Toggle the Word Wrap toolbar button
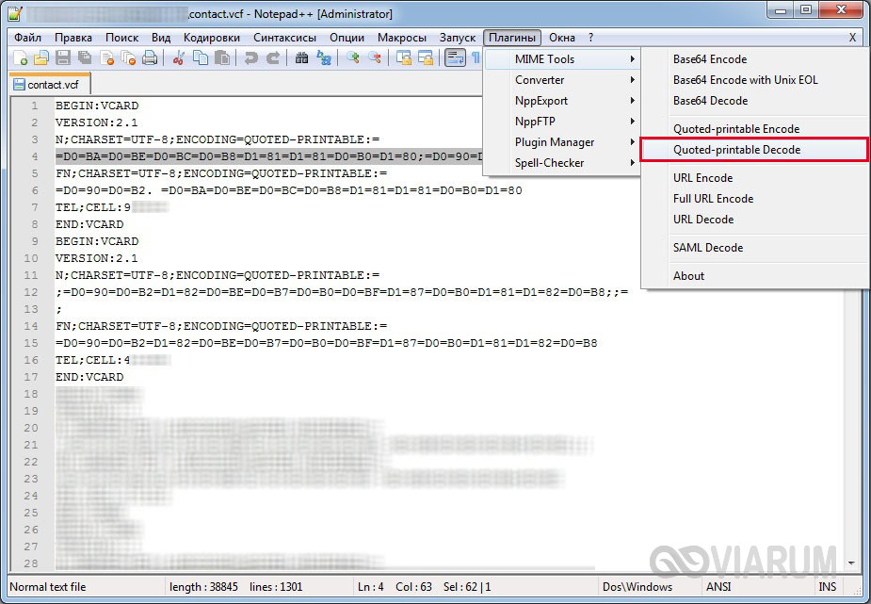The height and width of the screenshot is (604, 871). (x=455, y=58)
